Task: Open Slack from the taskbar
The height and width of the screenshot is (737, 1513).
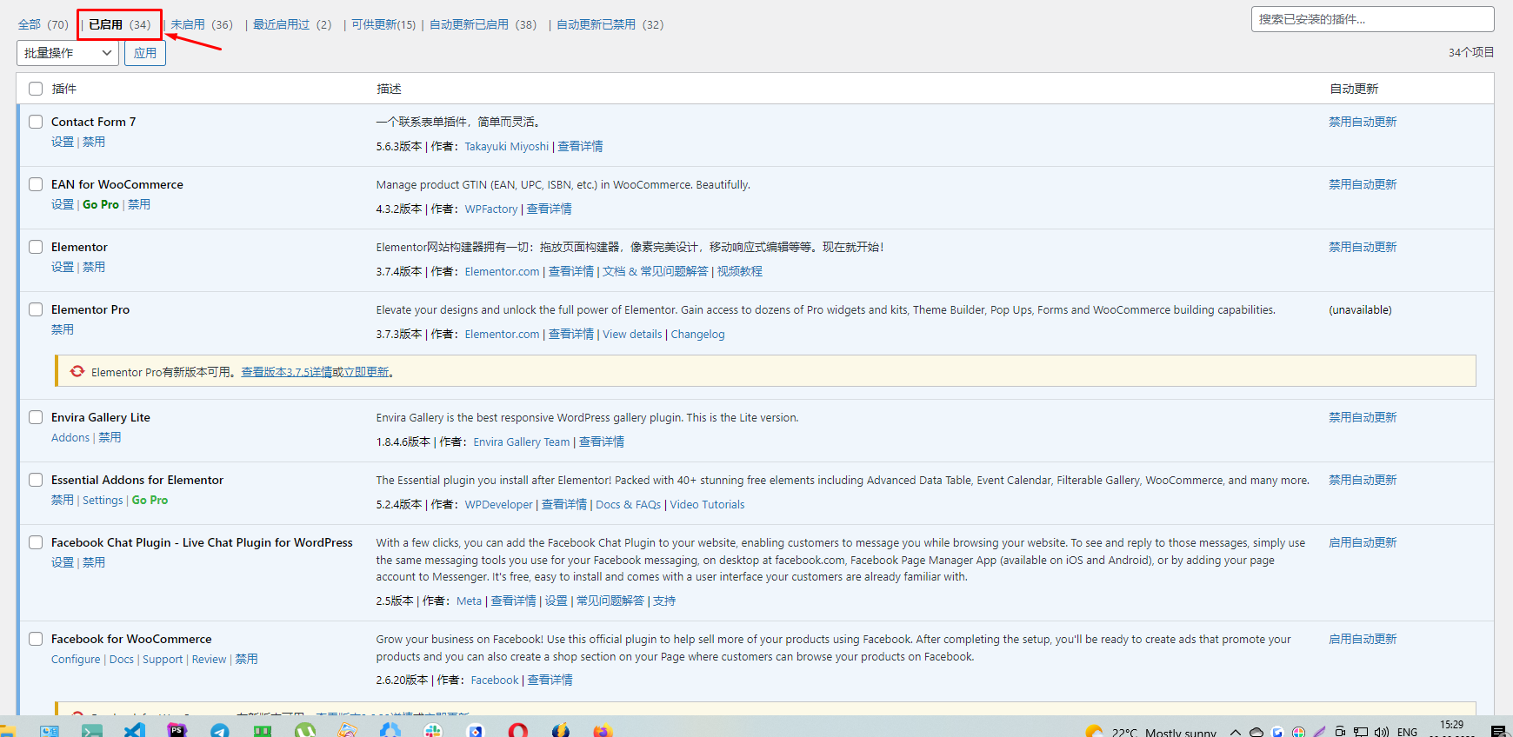Action: [x=433, y=731]
